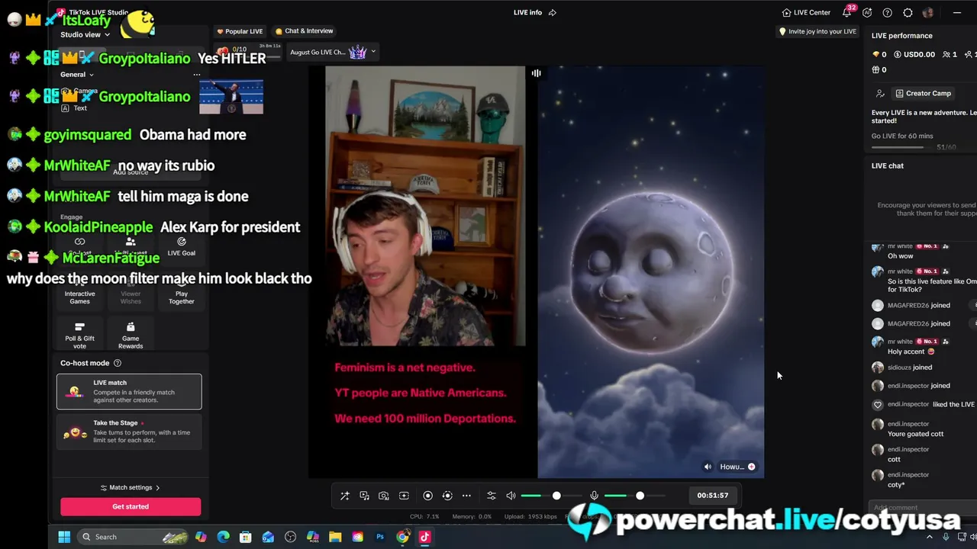This screenshot has height=549, width=977.
Task: Select the Take the Stage option
Action: 129,432
